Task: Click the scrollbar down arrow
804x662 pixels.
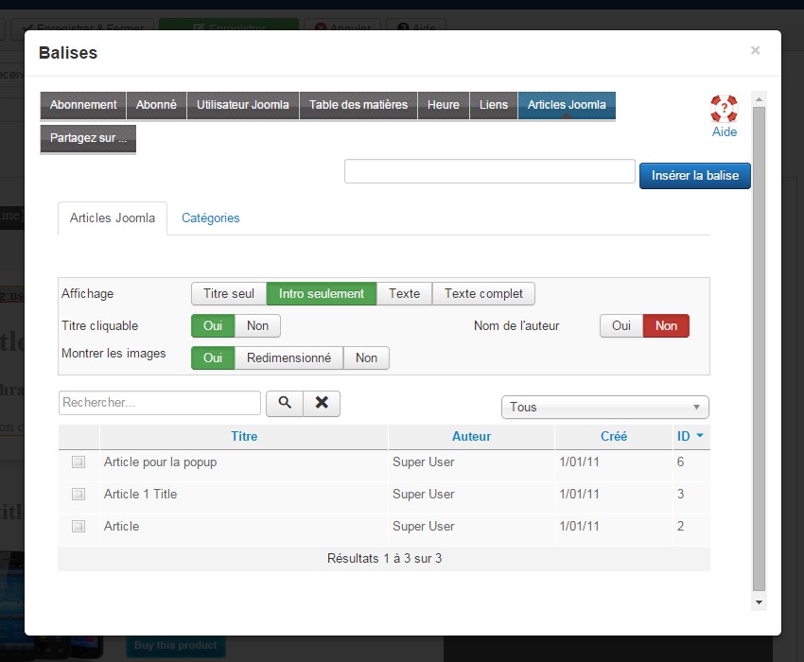Action: click(759, 602)
